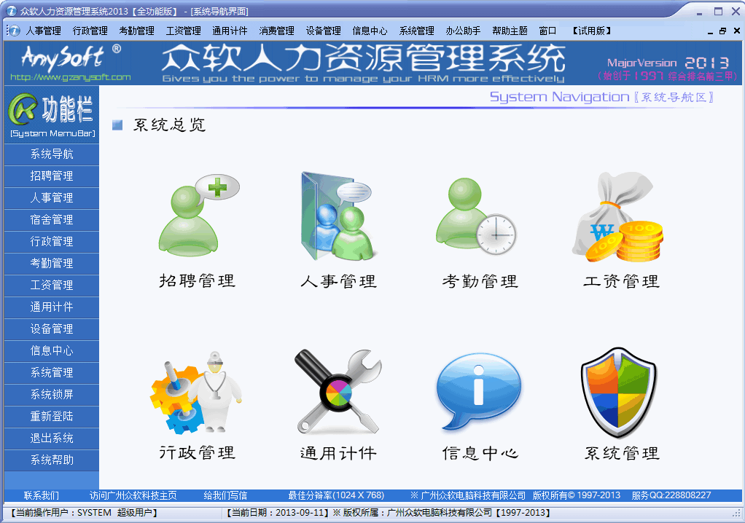Select 系统导航 in the sidebar
This screenshot has height=523, width=745.
coord(51,154)
